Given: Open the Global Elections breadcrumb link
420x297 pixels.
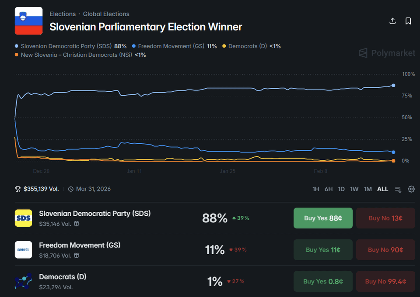Looking at the screenshot, I should pos(106,14).
